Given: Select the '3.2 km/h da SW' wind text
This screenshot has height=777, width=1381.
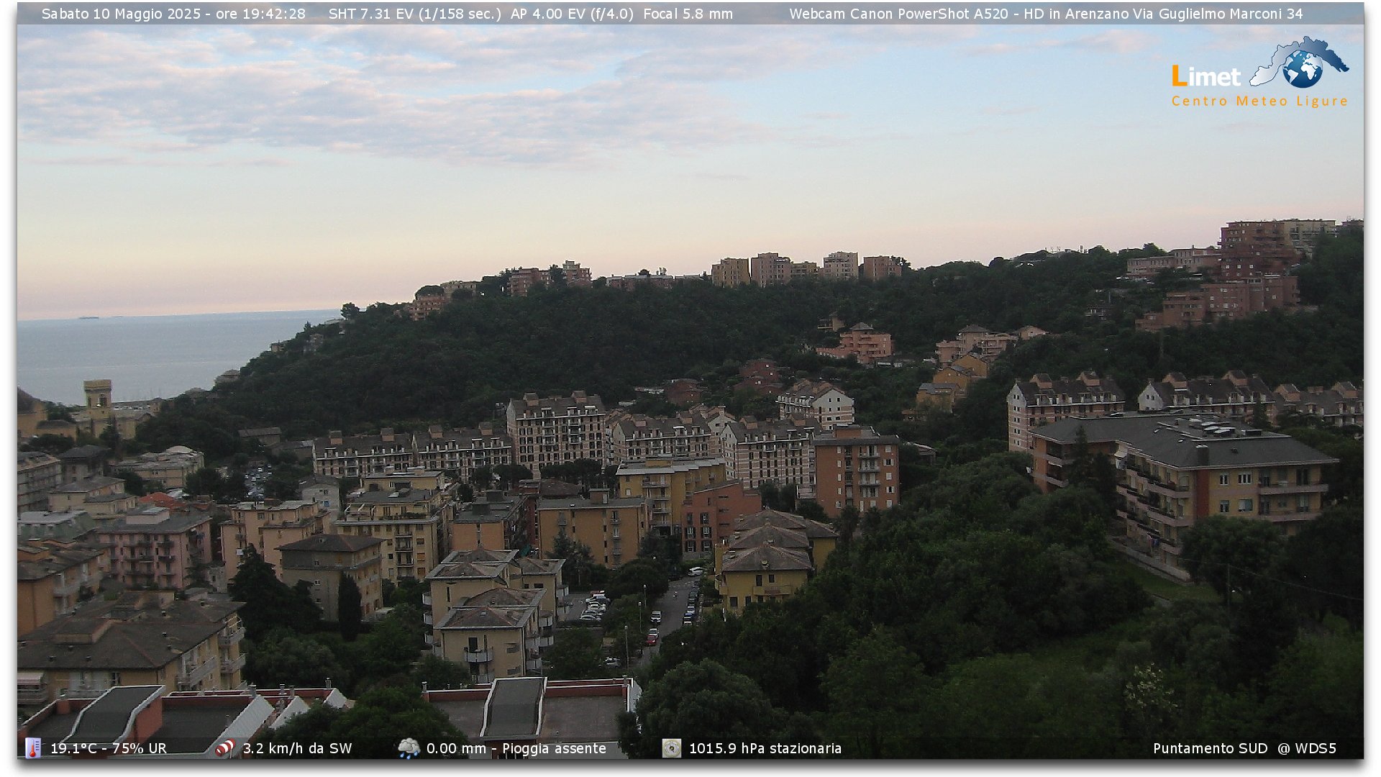Looking at the screenshot, I should pos(297,748).
